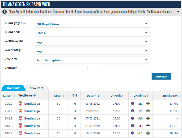182x138 pixels.
Task: Click Bundesliga logo in the 29.08.2021 row
Action: 20,111
